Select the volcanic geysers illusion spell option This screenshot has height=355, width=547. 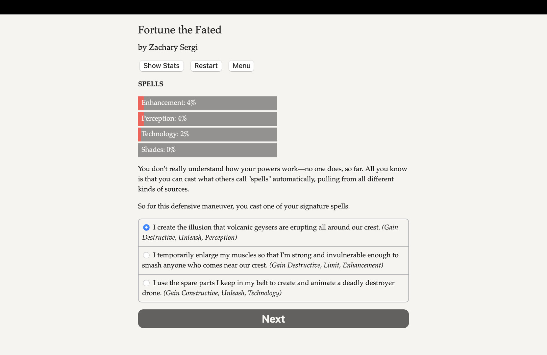[146, 227]
